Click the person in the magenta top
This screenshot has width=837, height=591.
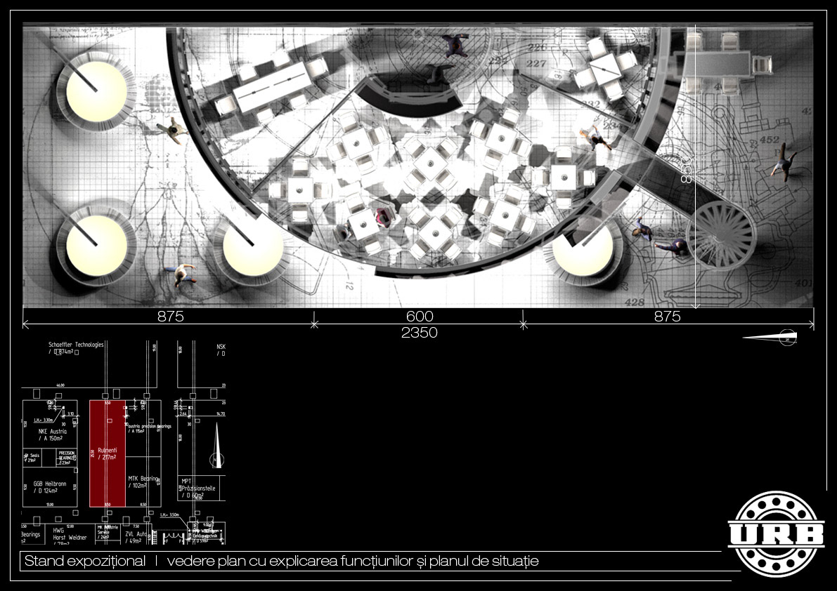pyautogui.click(x=384, y=217)
